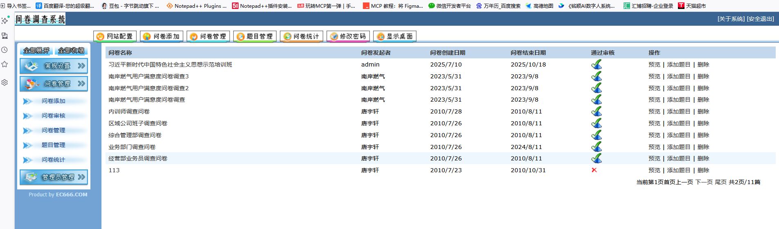The width and height of the screenshot is (779, 229).
Task: Open the 问卷统计 toolbar tab
Action: coord(302,36)
